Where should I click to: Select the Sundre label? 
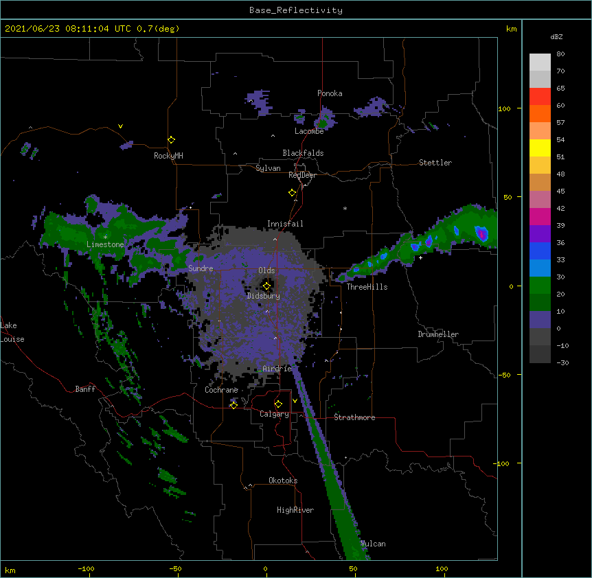point(201,268)
